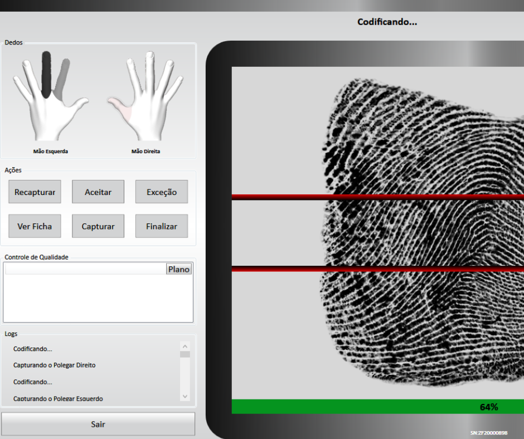
Task: Click the gray shaded finger on left hand
Action: [x=62, y=79]
